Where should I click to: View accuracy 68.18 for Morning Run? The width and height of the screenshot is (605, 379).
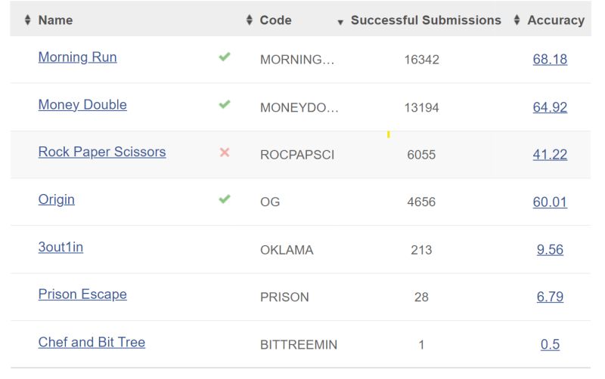pyautogui.click(x=550, y=60)
